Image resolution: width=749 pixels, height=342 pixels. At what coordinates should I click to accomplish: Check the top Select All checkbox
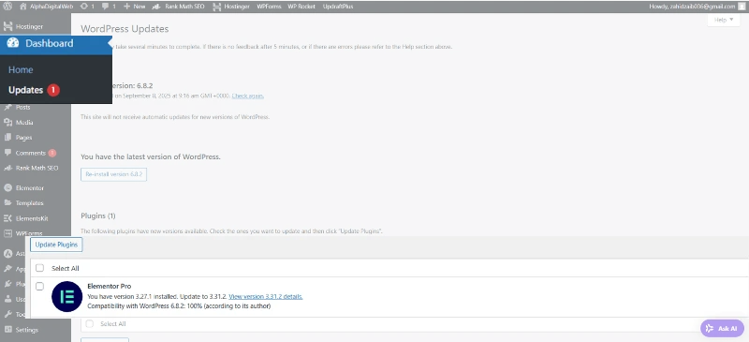39,268
